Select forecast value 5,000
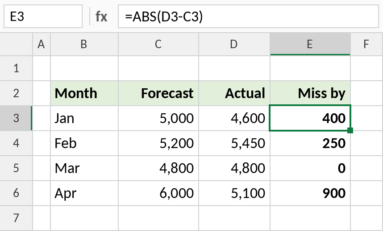383x231 pixels. [158, 118]
